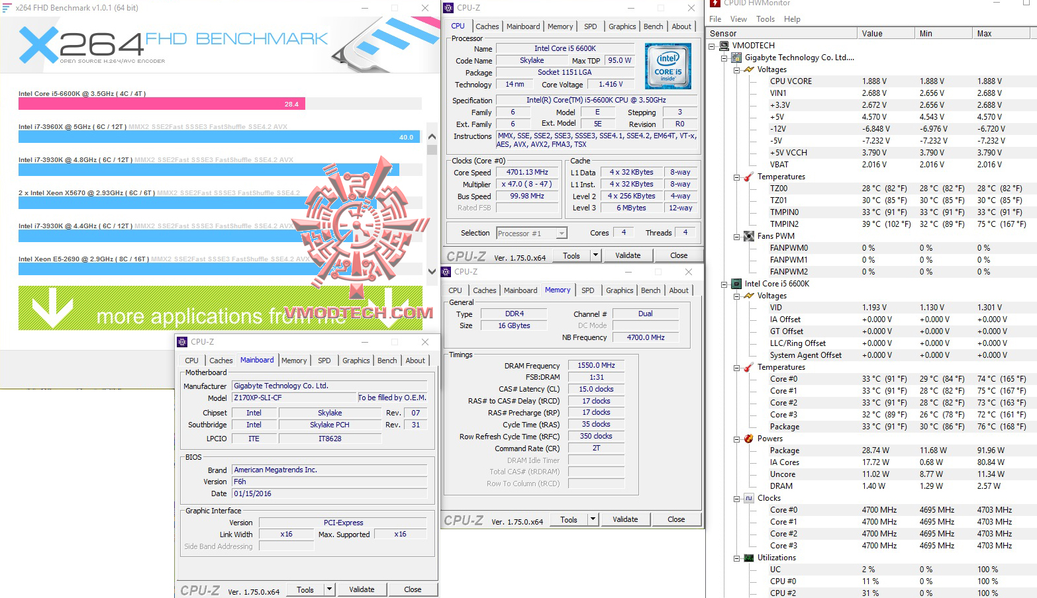Collapse the Utilizations group
1037x598 pixels.
737,558
